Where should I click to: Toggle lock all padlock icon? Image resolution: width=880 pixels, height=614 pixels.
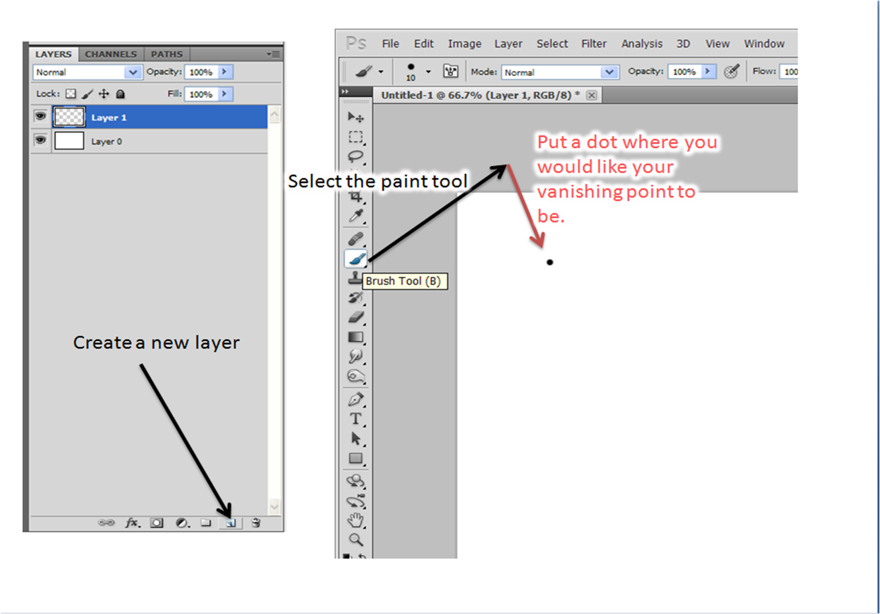click(120, 94)
